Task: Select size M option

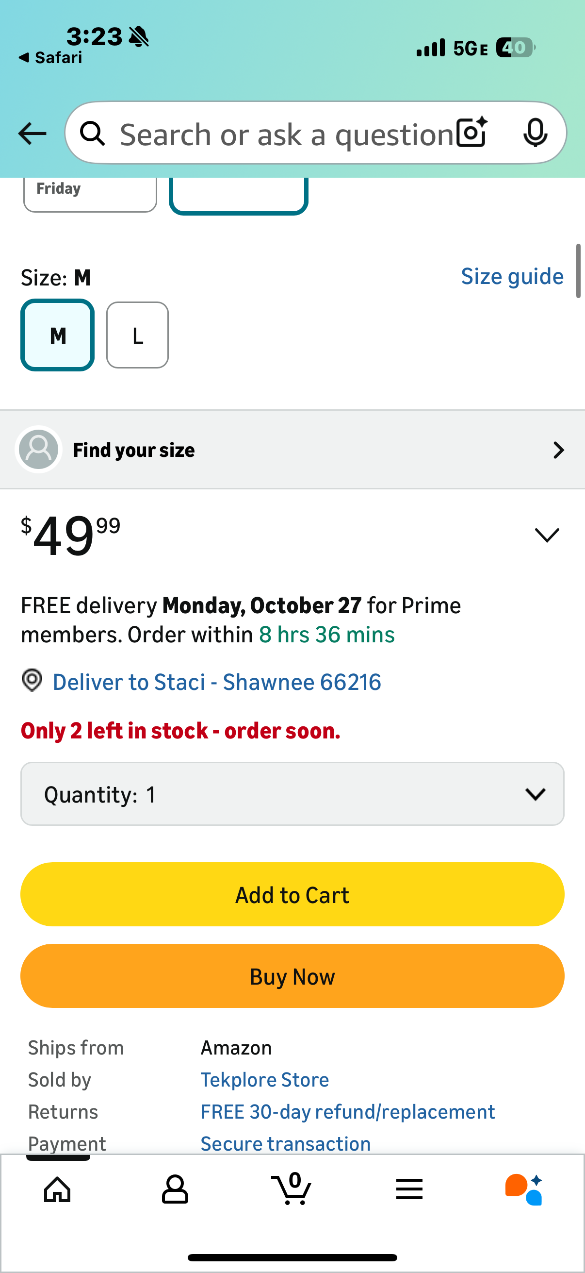Action: 58,335
